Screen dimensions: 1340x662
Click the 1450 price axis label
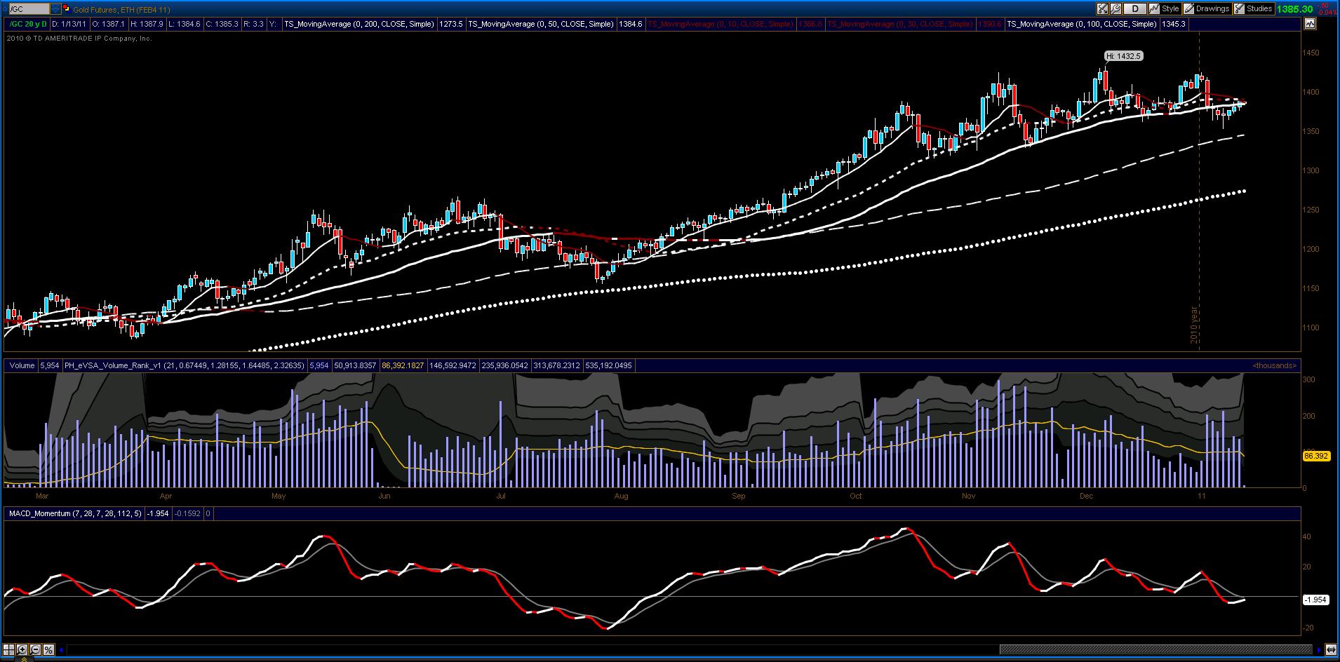pyautogui.click(x=1311, y=53)
